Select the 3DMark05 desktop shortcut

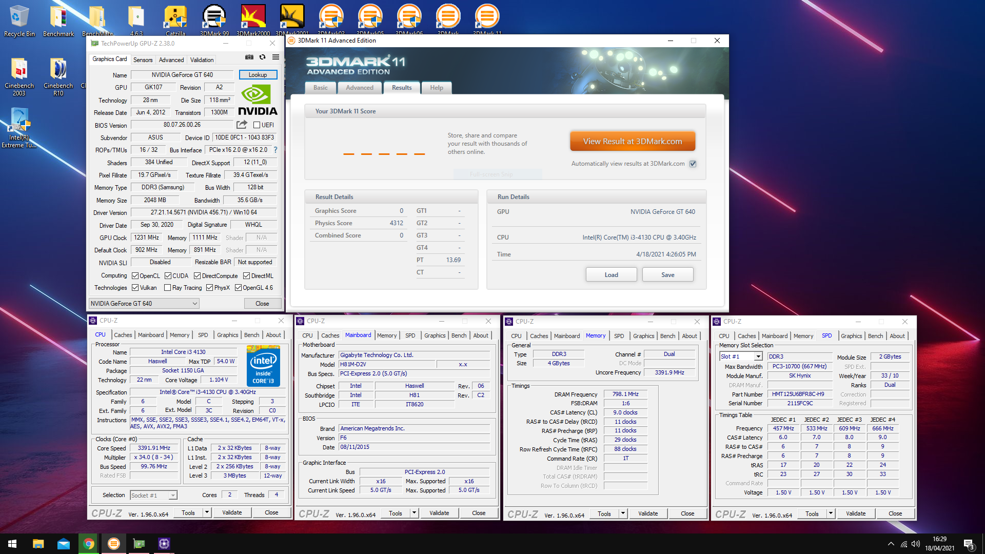pos(370,21)
